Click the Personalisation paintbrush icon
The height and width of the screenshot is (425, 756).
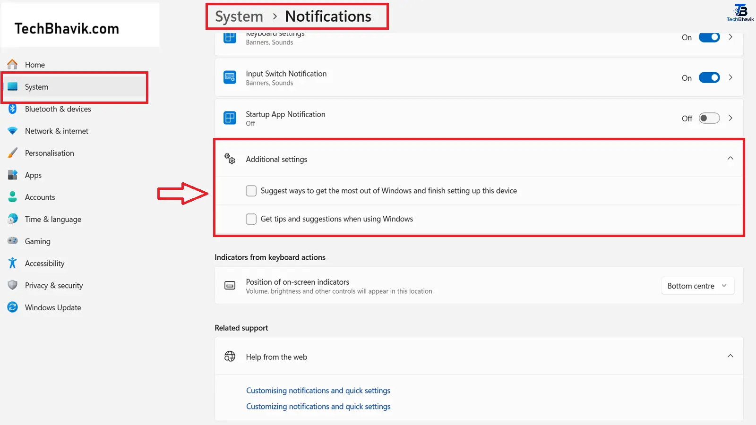tap(13, 153)
